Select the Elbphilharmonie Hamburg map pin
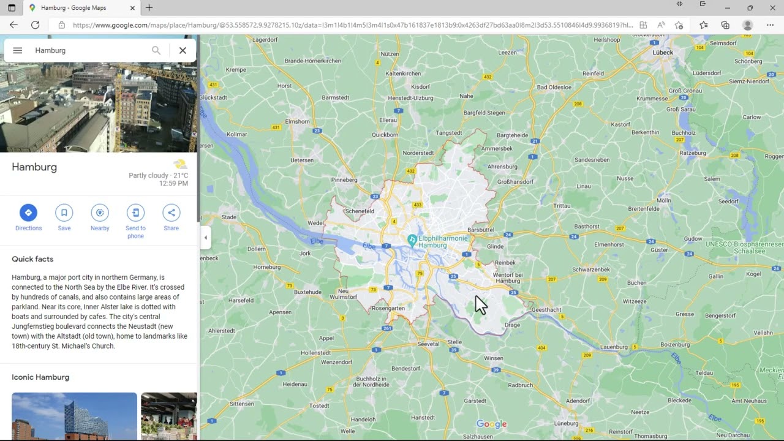Image resolution: width=784 pixels, height=441 pixels. 412,240
